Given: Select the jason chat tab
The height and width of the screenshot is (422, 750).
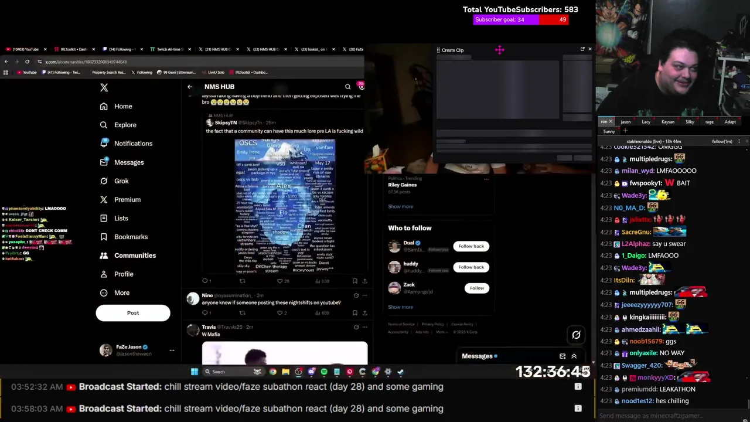Looking at the screenshot, I should 626,122.
